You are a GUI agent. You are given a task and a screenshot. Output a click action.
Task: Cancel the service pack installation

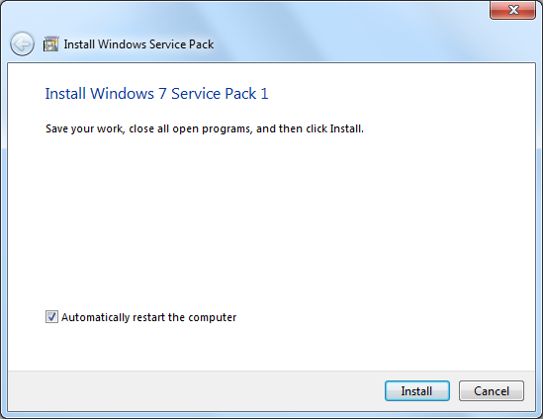click(491, 391)
